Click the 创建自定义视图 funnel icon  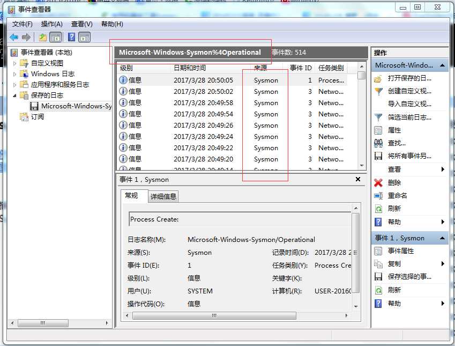click(378, 92)
